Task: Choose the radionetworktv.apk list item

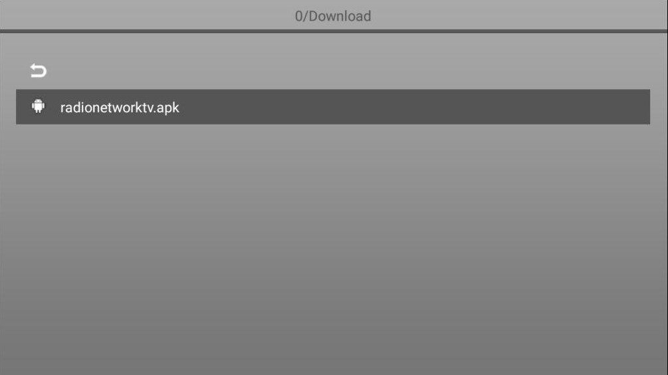Action: 333,107
